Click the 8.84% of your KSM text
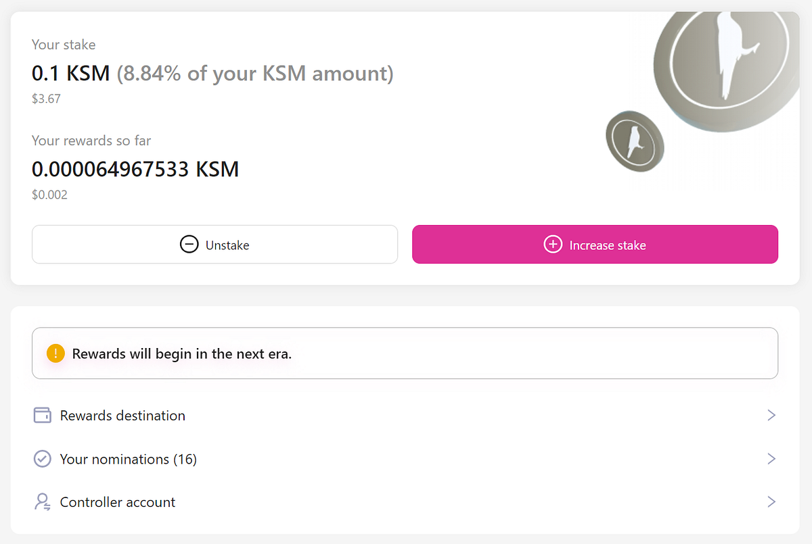Image resolution: width=812 pixels, height=544 pixels. point(255,73)
